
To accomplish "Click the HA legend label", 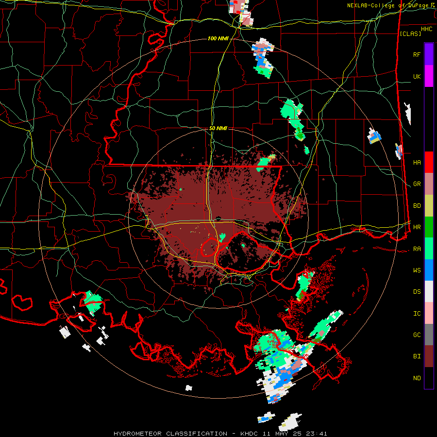I will pos(417,163).
